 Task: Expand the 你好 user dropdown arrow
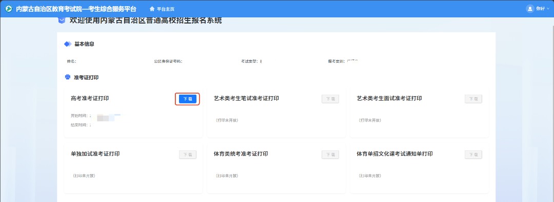[548, 9]
